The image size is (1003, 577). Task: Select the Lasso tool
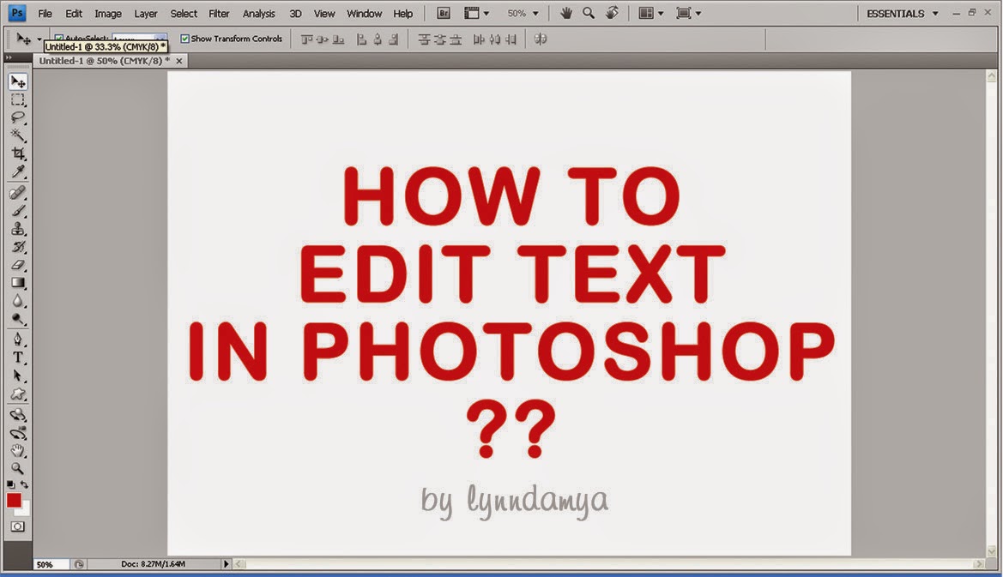coord(18,117)
